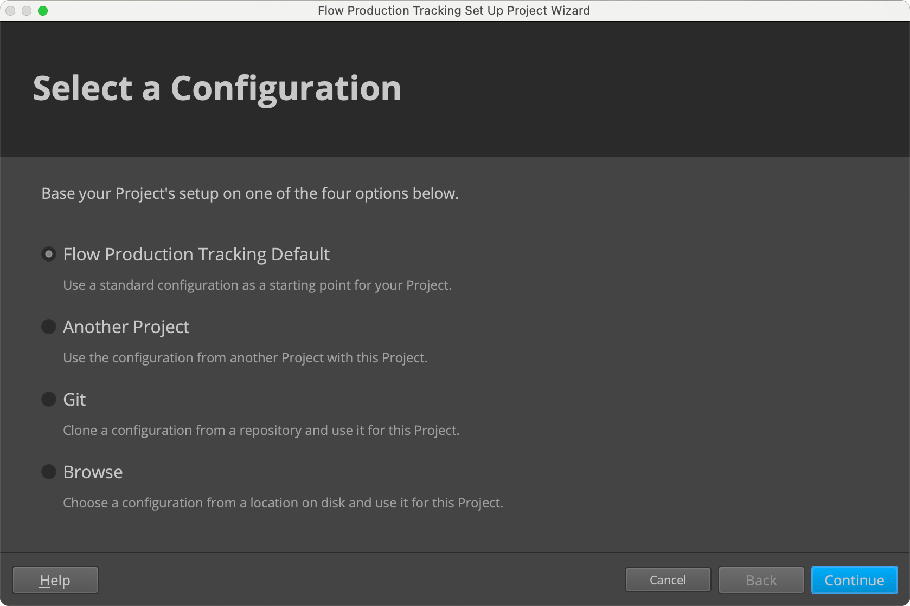Click the "Choose a configuration from a location" description
The image size is (910, 606).
click(x=283, y=503)
